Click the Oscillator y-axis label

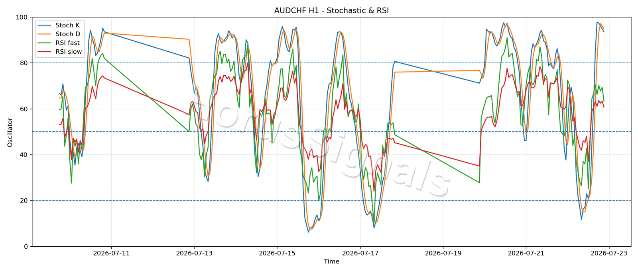point(10,132)
